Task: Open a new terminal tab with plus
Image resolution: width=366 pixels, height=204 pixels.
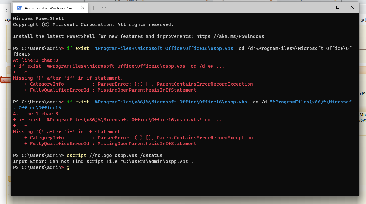Action: coord(93,8)
